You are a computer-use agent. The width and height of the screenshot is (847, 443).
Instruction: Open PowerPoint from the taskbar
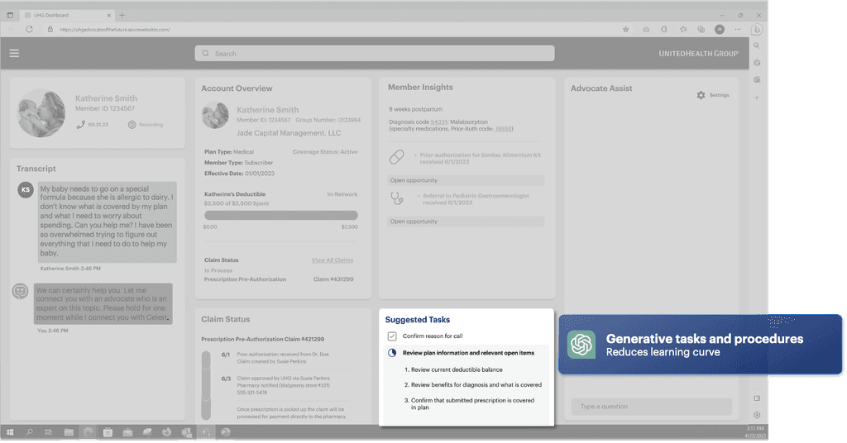(x=226, y=432)
